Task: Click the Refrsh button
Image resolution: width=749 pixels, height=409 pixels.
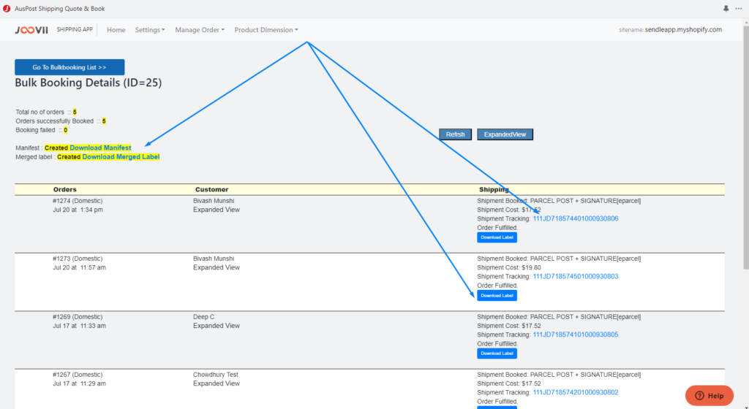Action: [455, 134]
